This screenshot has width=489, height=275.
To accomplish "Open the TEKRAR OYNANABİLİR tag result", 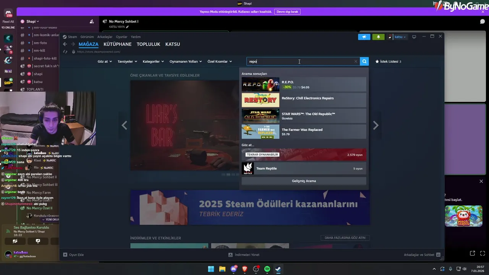I will tap(304, 155).
